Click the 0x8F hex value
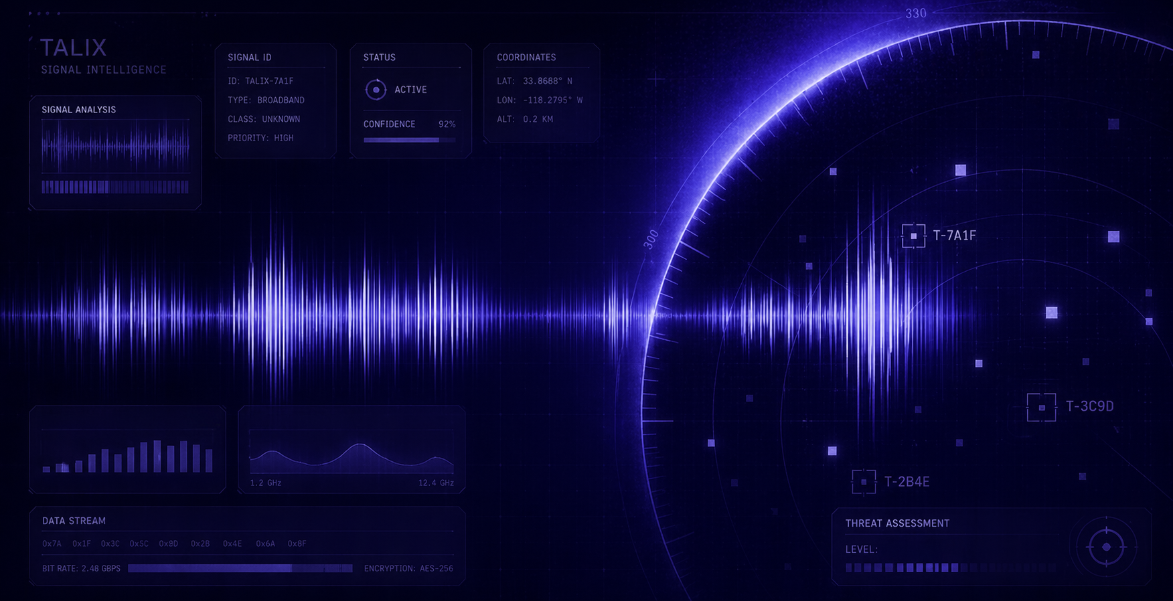Screen dimensions: 1173x601 point(297,543)
